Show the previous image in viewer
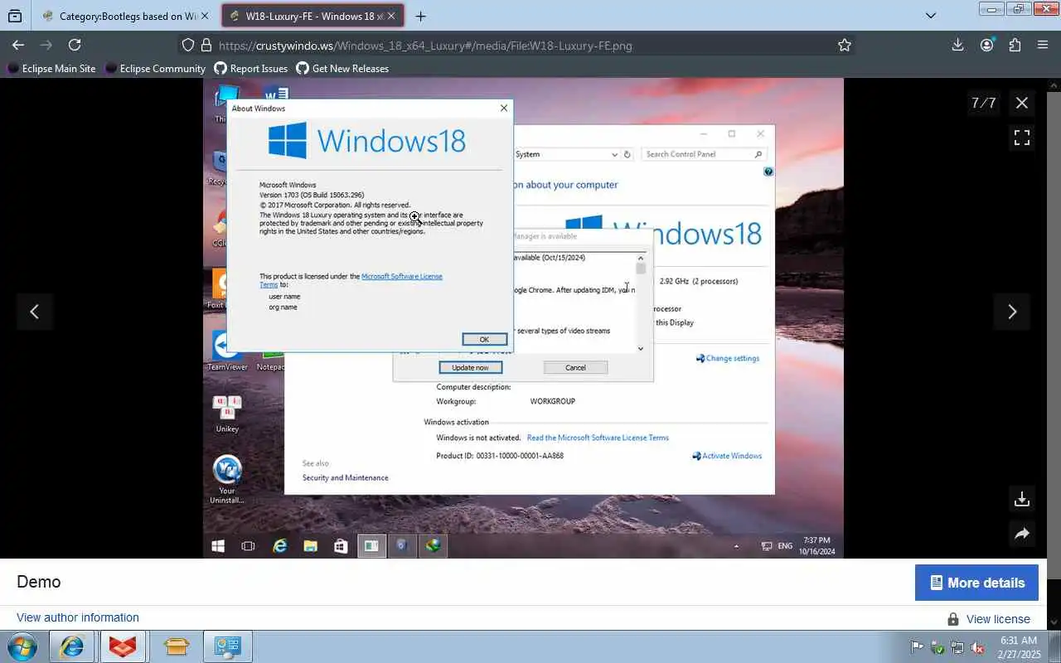1061x663 pixels. coord(34,312)
